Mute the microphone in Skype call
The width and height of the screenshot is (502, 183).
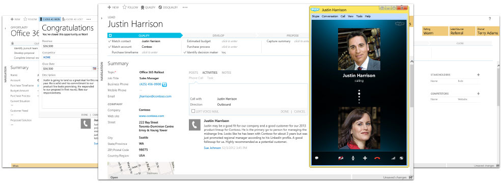click(x=353, y=158)
